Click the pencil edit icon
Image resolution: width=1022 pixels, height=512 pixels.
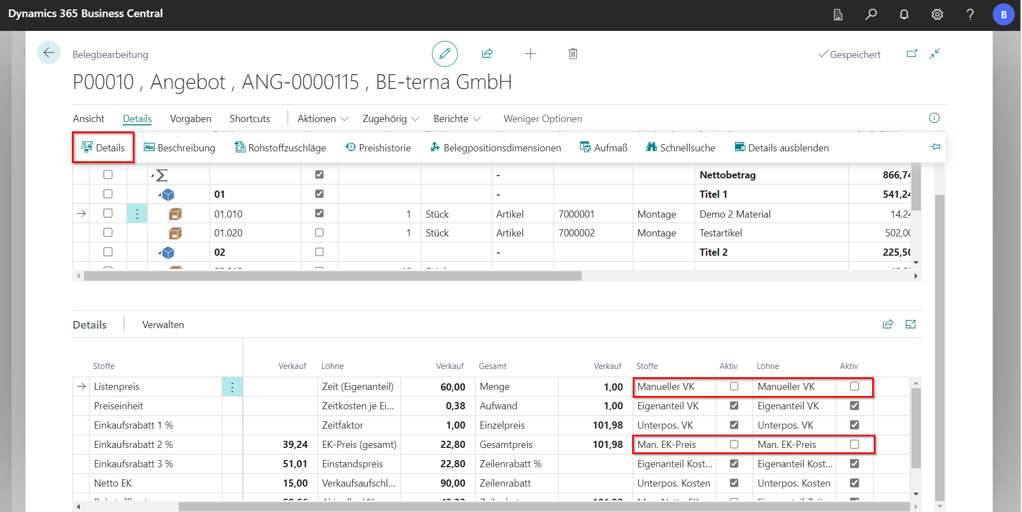pyautogui.click(x=445, y=54)
